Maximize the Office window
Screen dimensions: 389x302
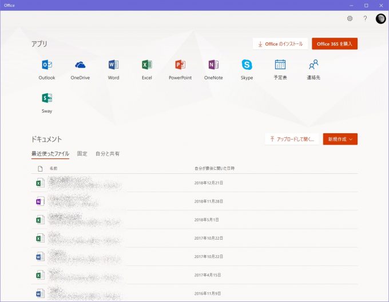pos(366,5)
